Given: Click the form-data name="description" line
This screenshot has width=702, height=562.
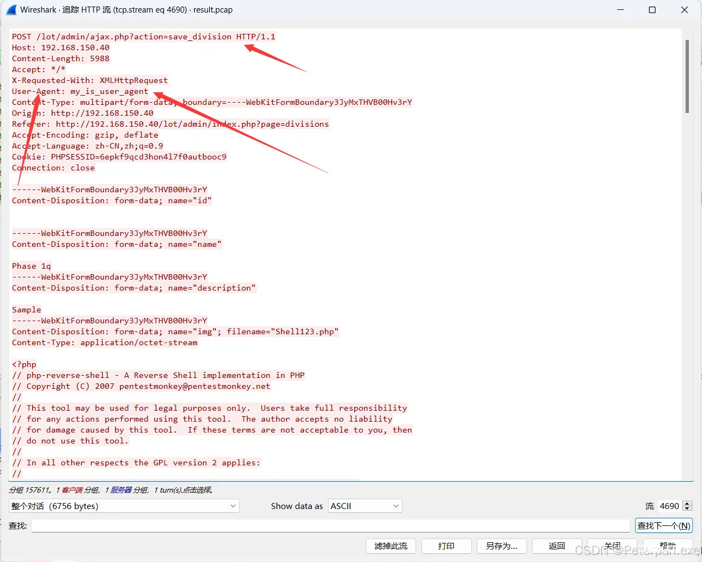Looking at the screenshot, I should click(134, 288).
